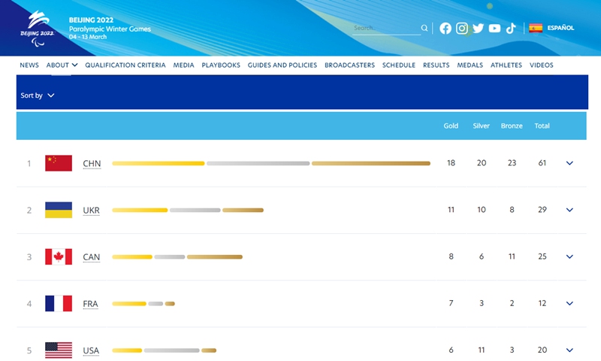Click into the Search input field
This screenshot has width=601, height=361.
pyautogui.click(x=385, y=28)
